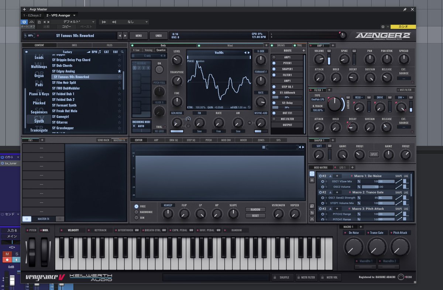Select the Pads category in browser
443x290 pixels.
click(x=39, y=85)
